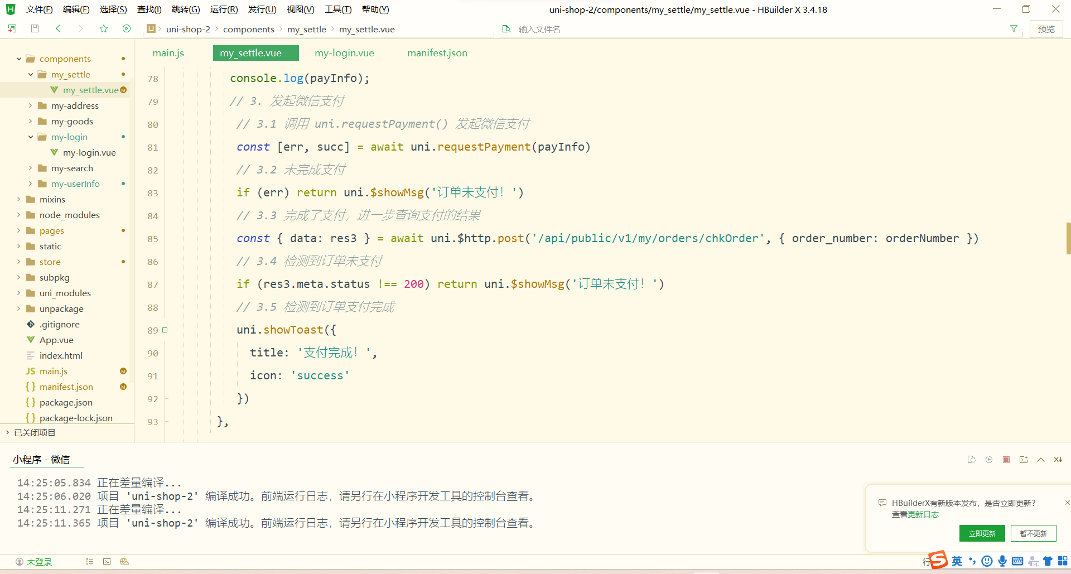Viewport: 1071px width, 574px height.
Task: Collapse the my_settle folder
Action: (x=31, y=74)
